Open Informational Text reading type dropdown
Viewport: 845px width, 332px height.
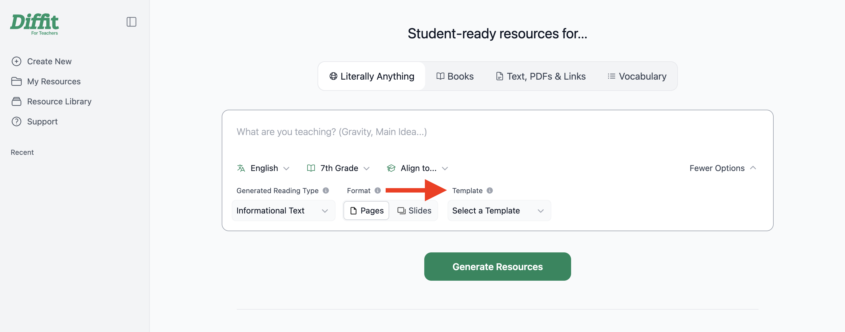(x=283, y=211)
